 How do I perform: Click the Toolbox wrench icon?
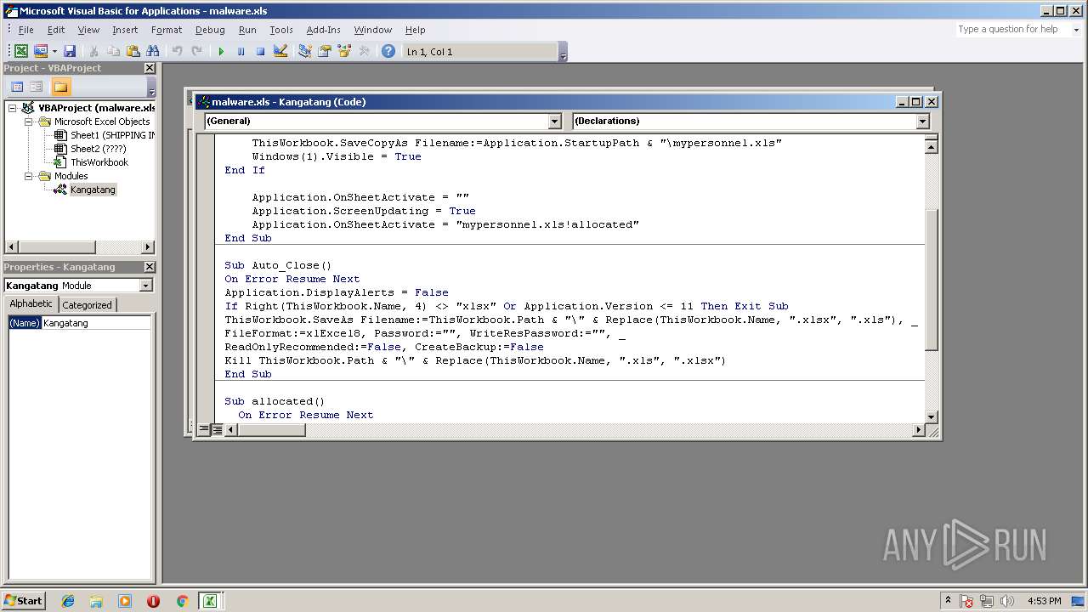pyautogui.click(x=364, y=52)
